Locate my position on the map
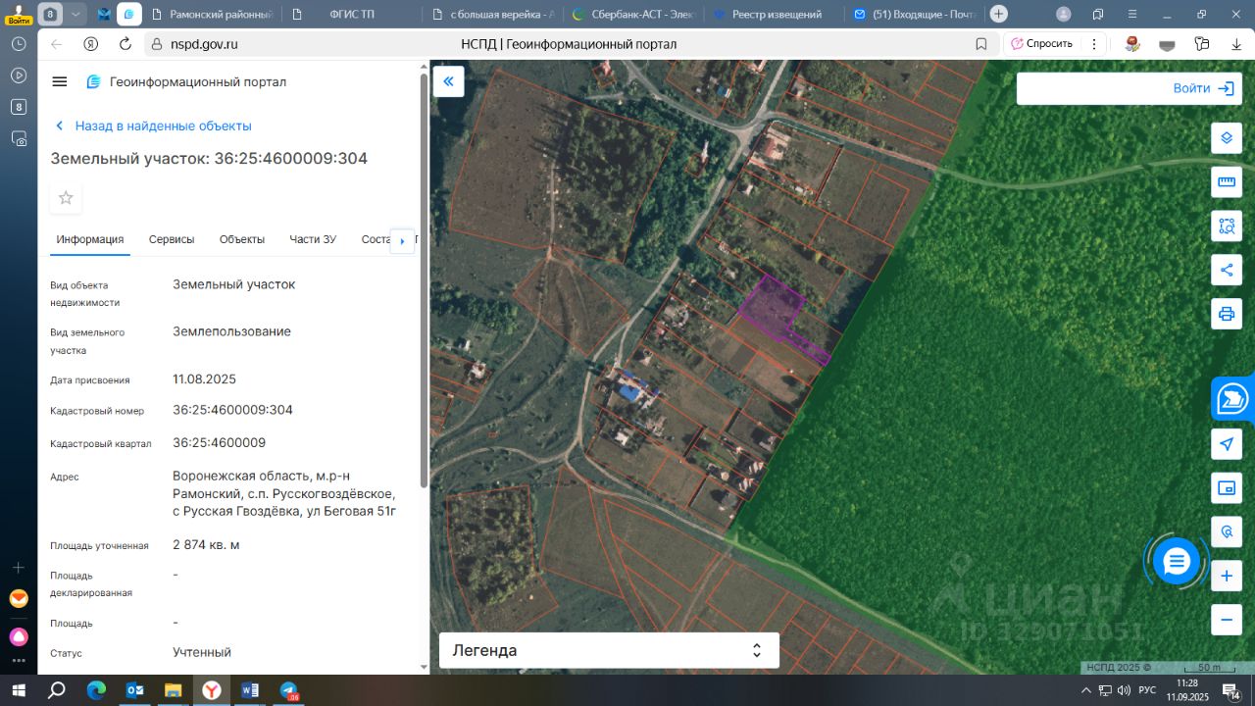The height and width of the screenshot is (706, 1255). (1227, 444)
